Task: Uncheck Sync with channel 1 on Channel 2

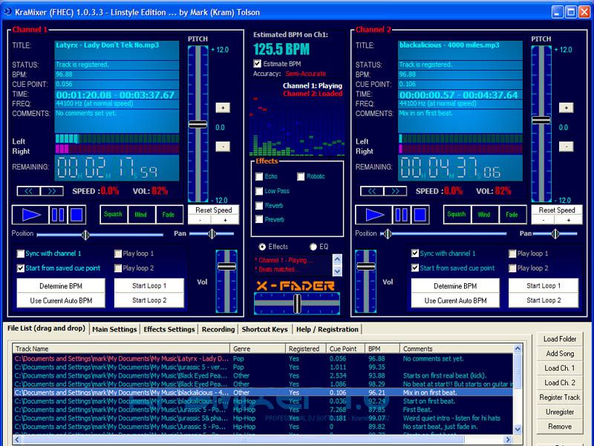Action: point(415,251)
